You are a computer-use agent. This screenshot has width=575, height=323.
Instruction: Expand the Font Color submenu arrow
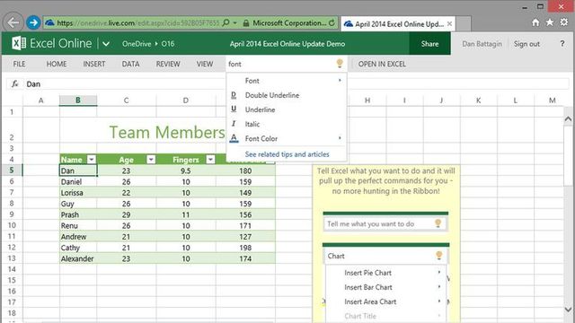[340, 138]
